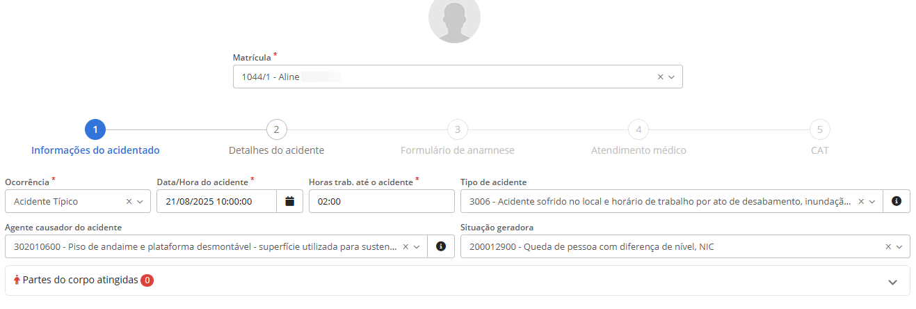Screen dimensions: 916x309
Task: Clear the Agente causador do acidente value
Action: click(x=405, y=246)
